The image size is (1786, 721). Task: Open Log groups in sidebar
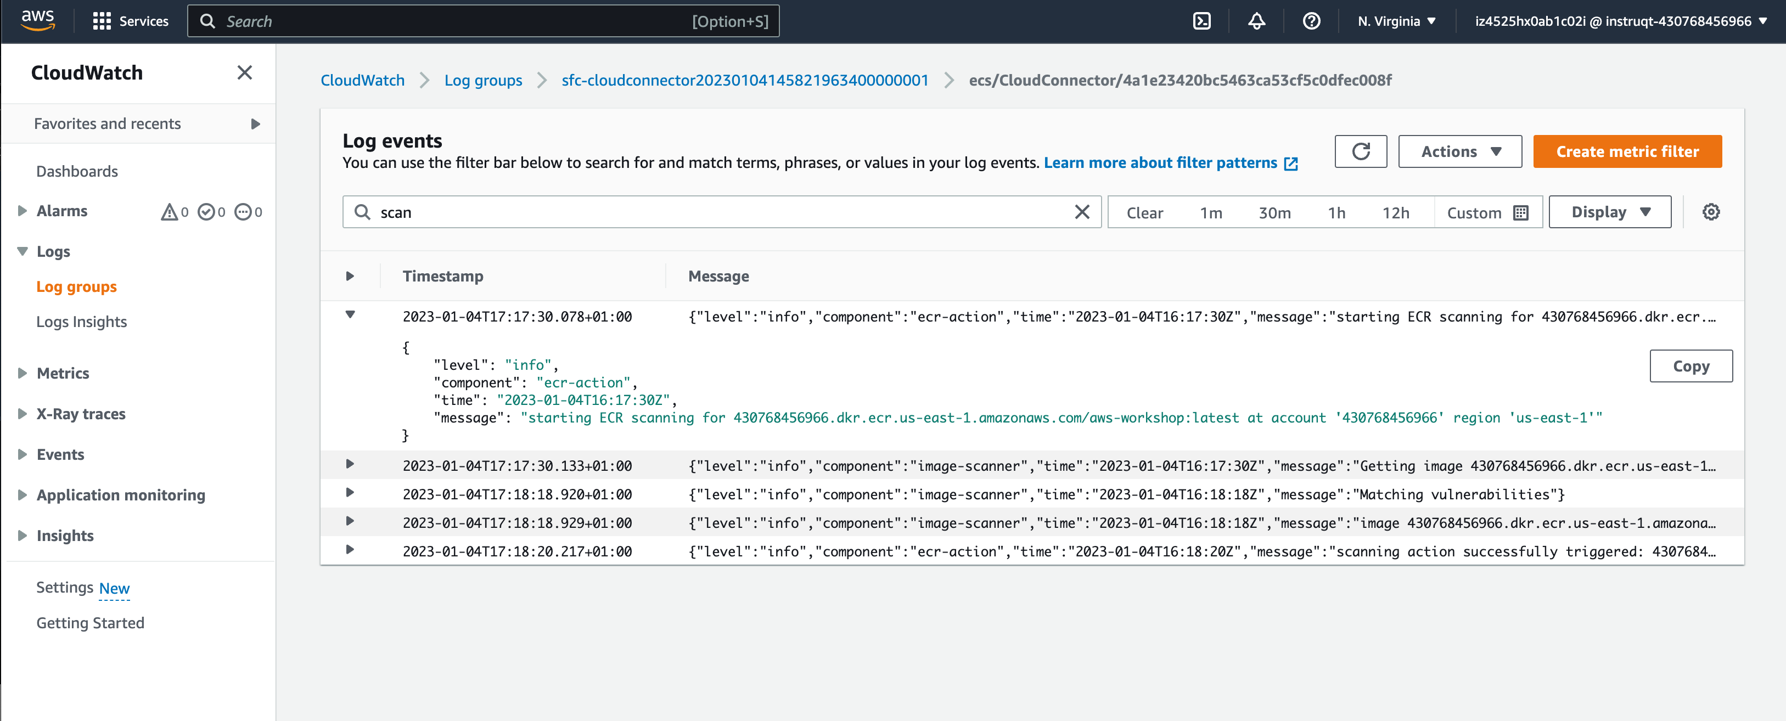pyautogui.click(x=76, y=286)
